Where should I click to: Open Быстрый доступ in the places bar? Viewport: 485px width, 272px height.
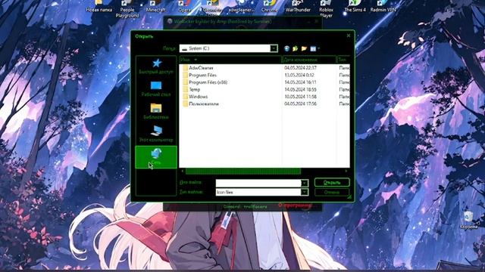click(x=156, y=66)
